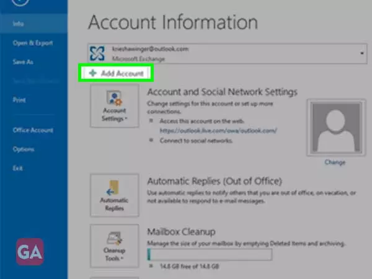Click the 'Connect to social networks.' text
This screenshot has width=372, height=279.
tap(196, 141)
